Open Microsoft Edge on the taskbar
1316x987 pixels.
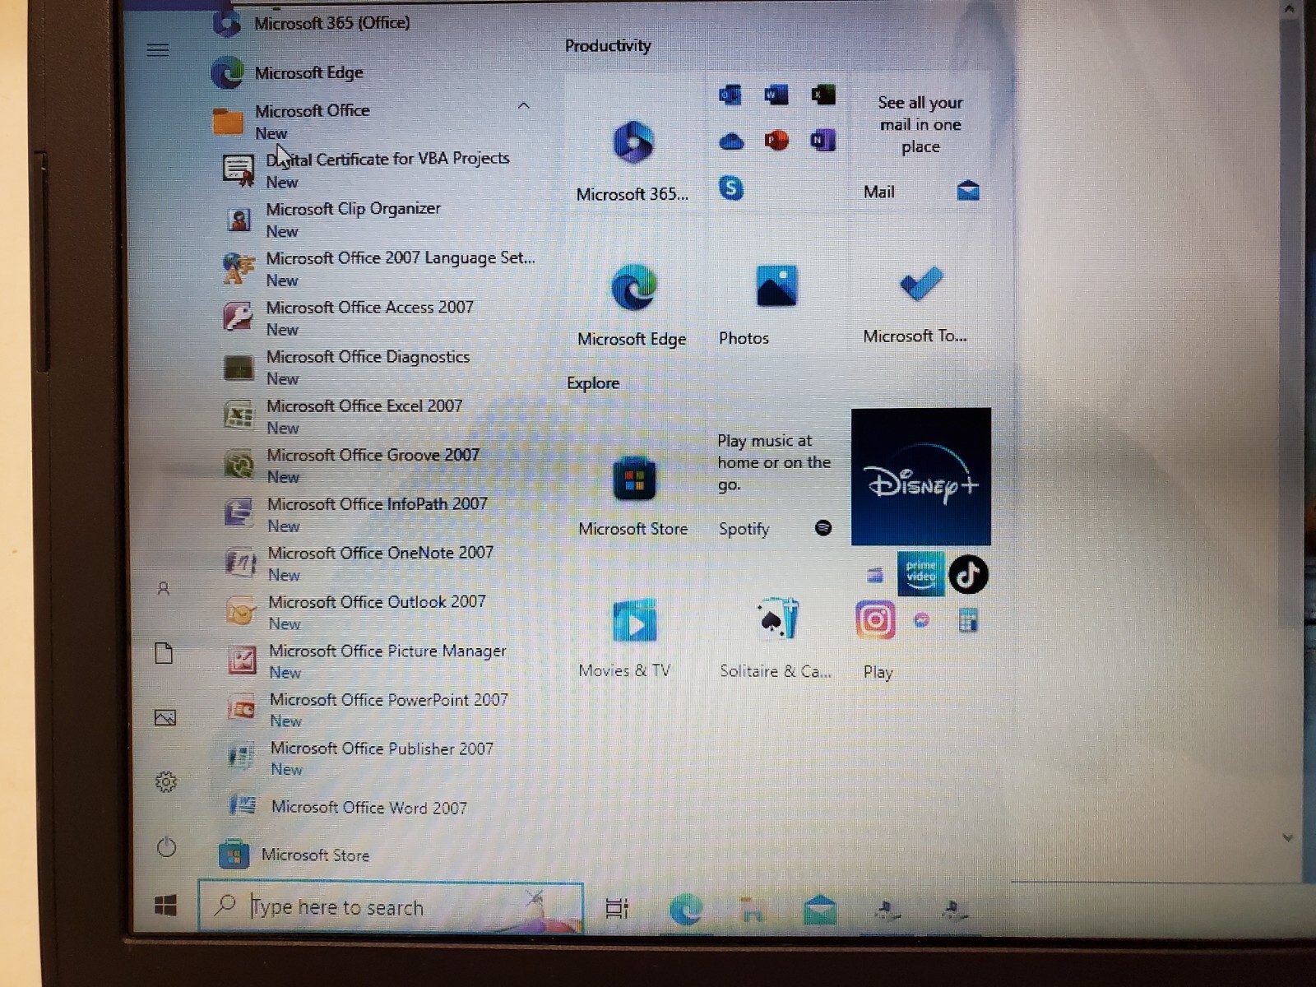pyautogui.click(x=685, y=910)
